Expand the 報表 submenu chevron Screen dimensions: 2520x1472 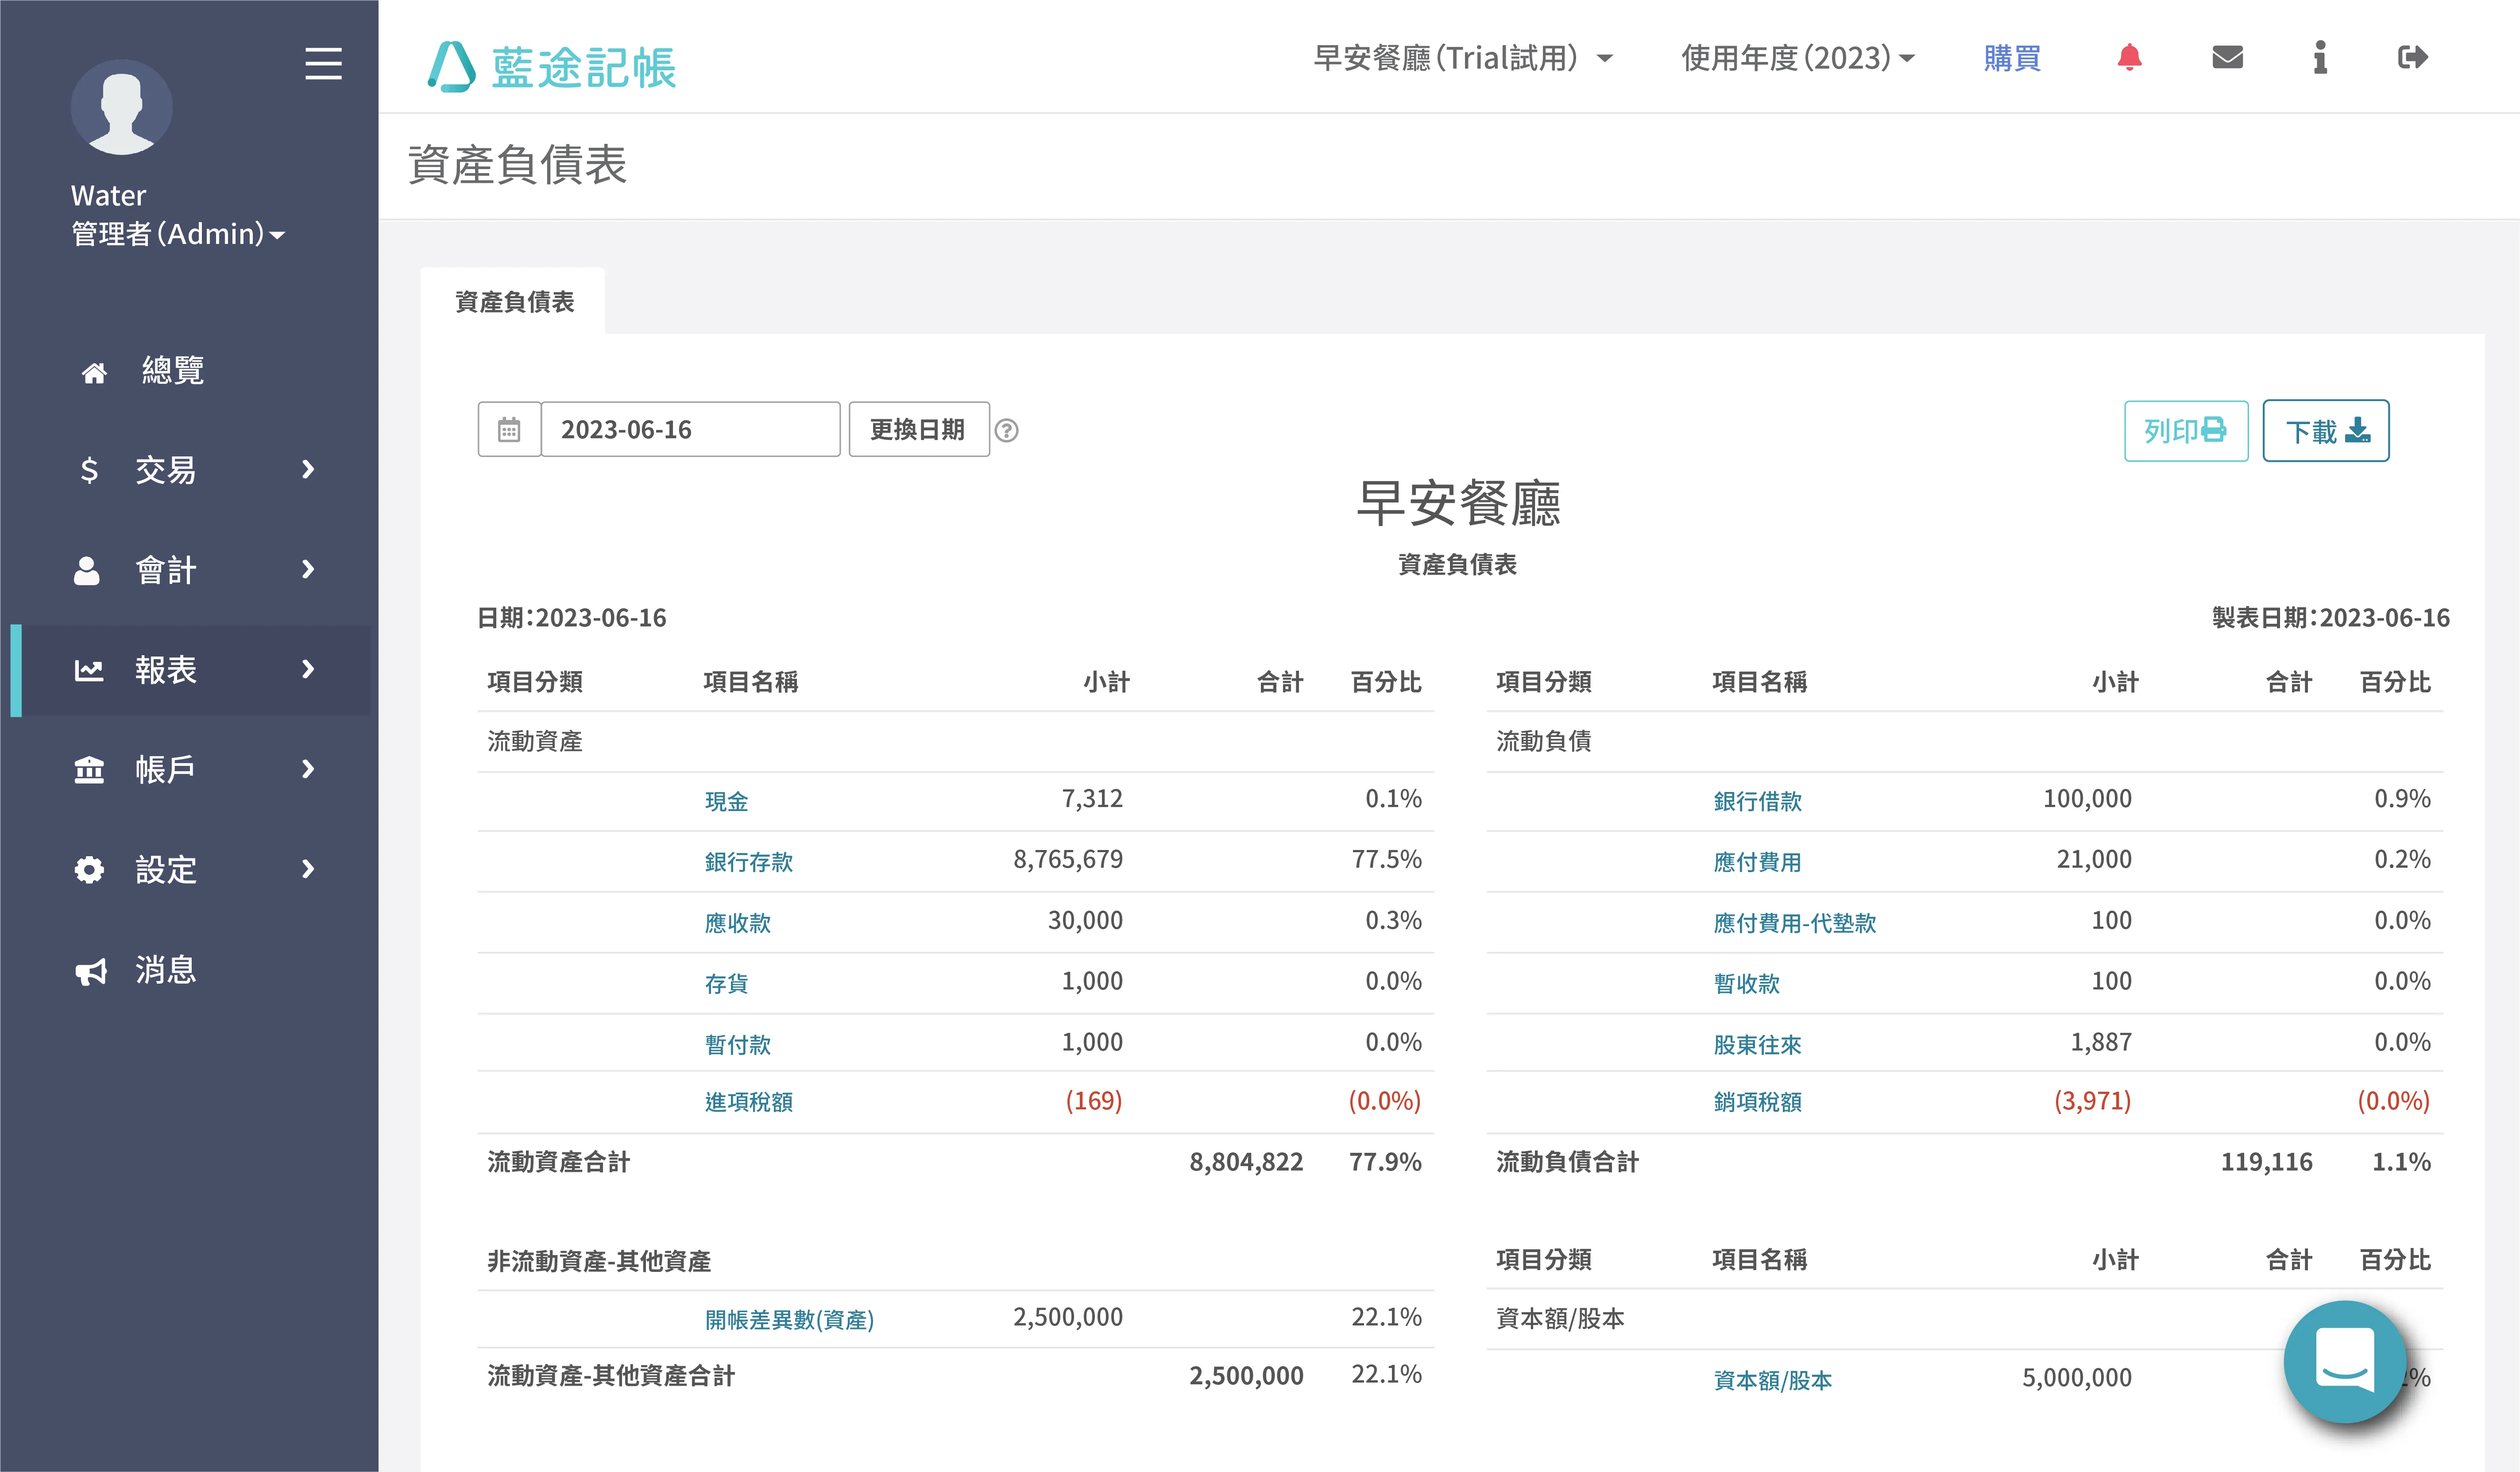pyautogui.click(x=308, y=669)
